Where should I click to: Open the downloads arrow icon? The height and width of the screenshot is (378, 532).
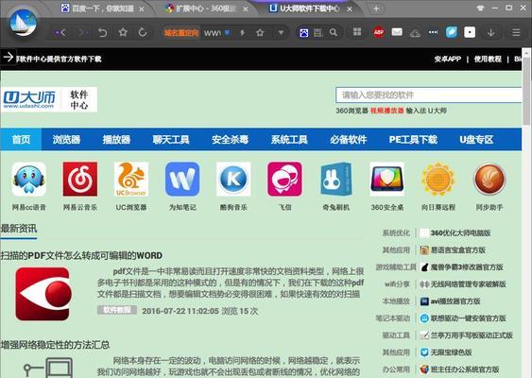pyautogui.click(x=491, y=32)
